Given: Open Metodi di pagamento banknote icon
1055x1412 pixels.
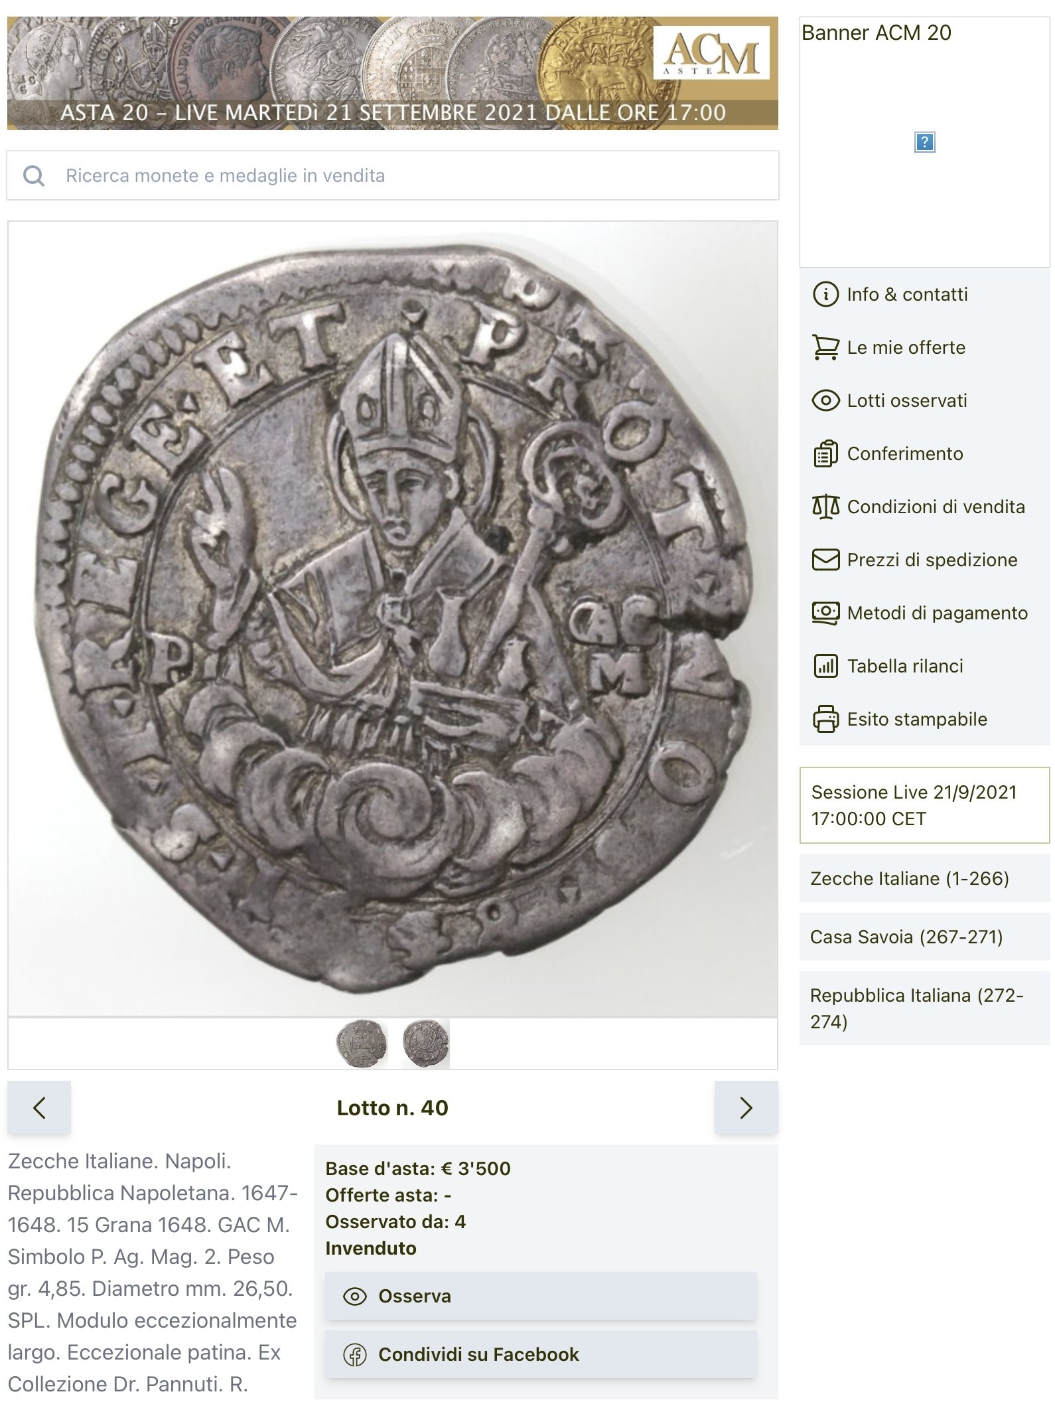Looking at the screenshot, I should coord(825,613).
